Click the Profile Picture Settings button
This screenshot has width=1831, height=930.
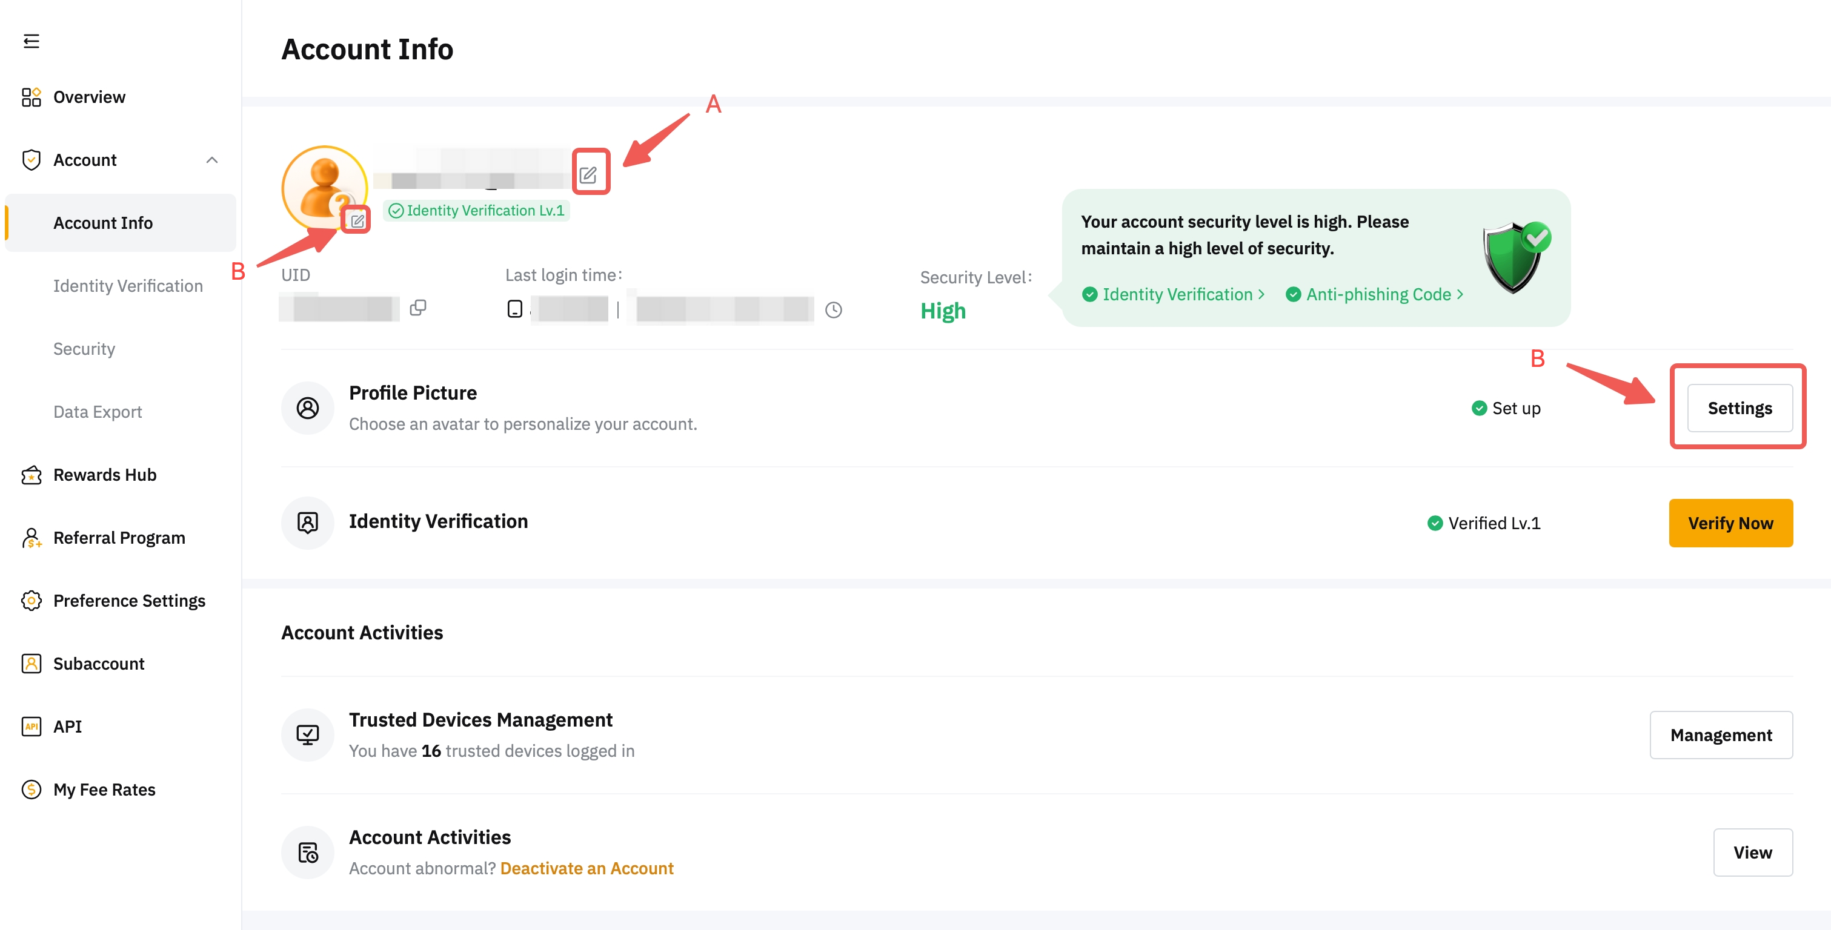1740,408
